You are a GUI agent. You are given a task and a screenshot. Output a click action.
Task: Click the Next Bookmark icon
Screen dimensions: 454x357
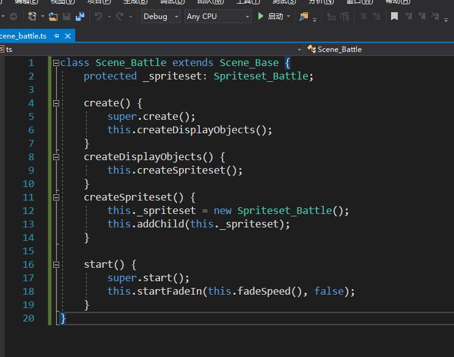[422, 17]
